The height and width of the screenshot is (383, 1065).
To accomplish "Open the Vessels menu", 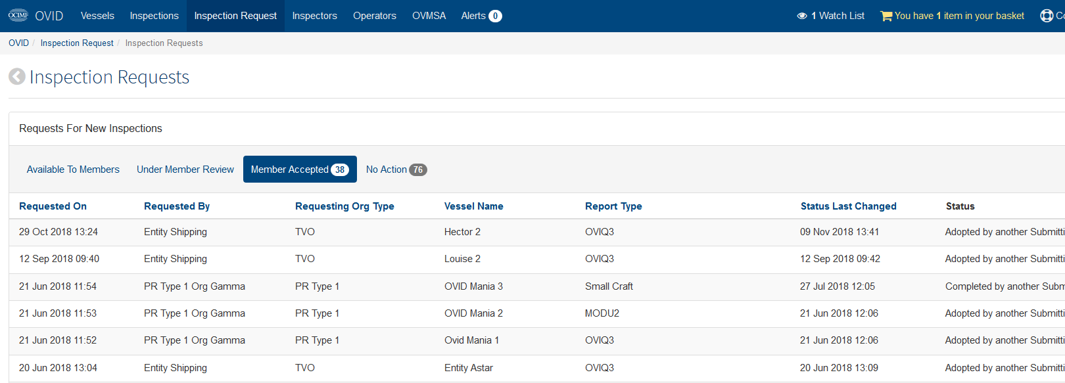I will pos(97,16).
